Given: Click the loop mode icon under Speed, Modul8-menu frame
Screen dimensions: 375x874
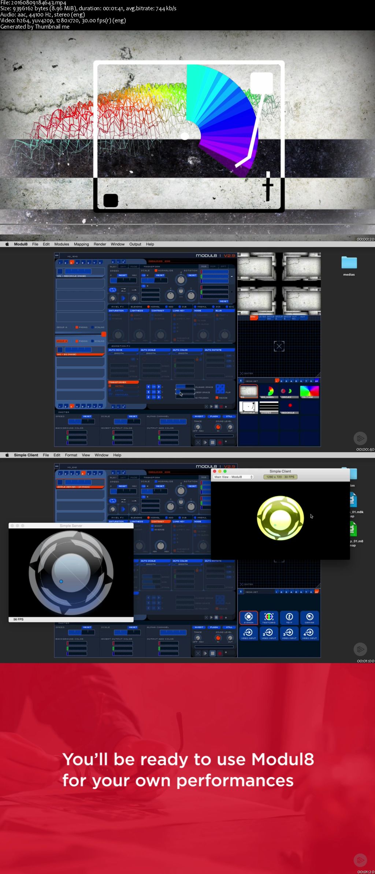Looking at the screenshot, I should pos(113,290).
